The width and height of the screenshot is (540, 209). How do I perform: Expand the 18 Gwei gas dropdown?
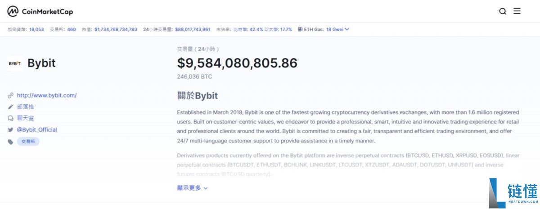337,29
